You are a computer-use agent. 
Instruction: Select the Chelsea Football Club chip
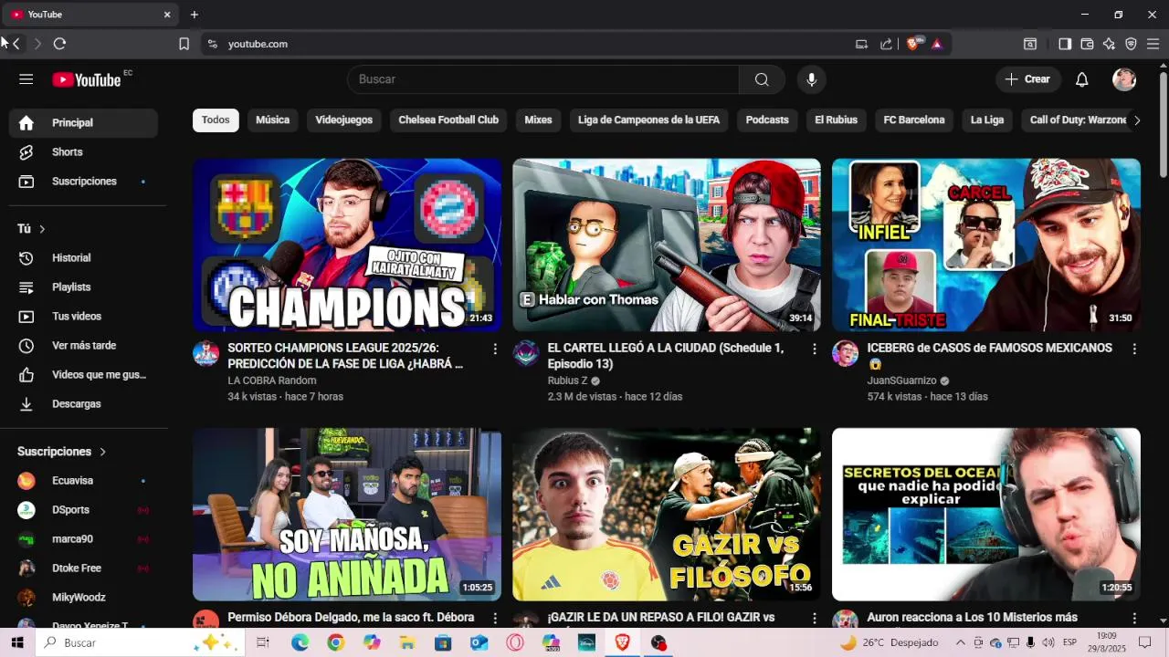point(448,120)
